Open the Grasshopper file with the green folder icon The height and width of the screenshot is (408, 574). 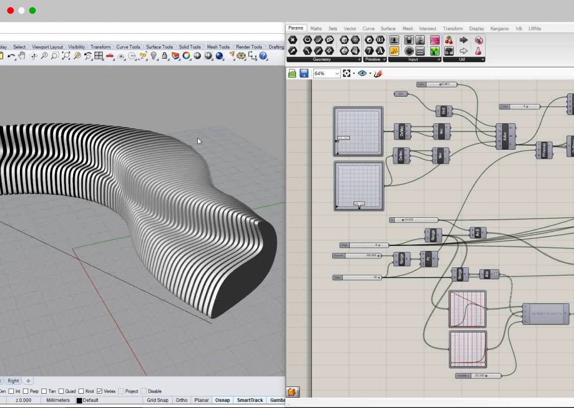pyautogui.click(x=292, y=74)
